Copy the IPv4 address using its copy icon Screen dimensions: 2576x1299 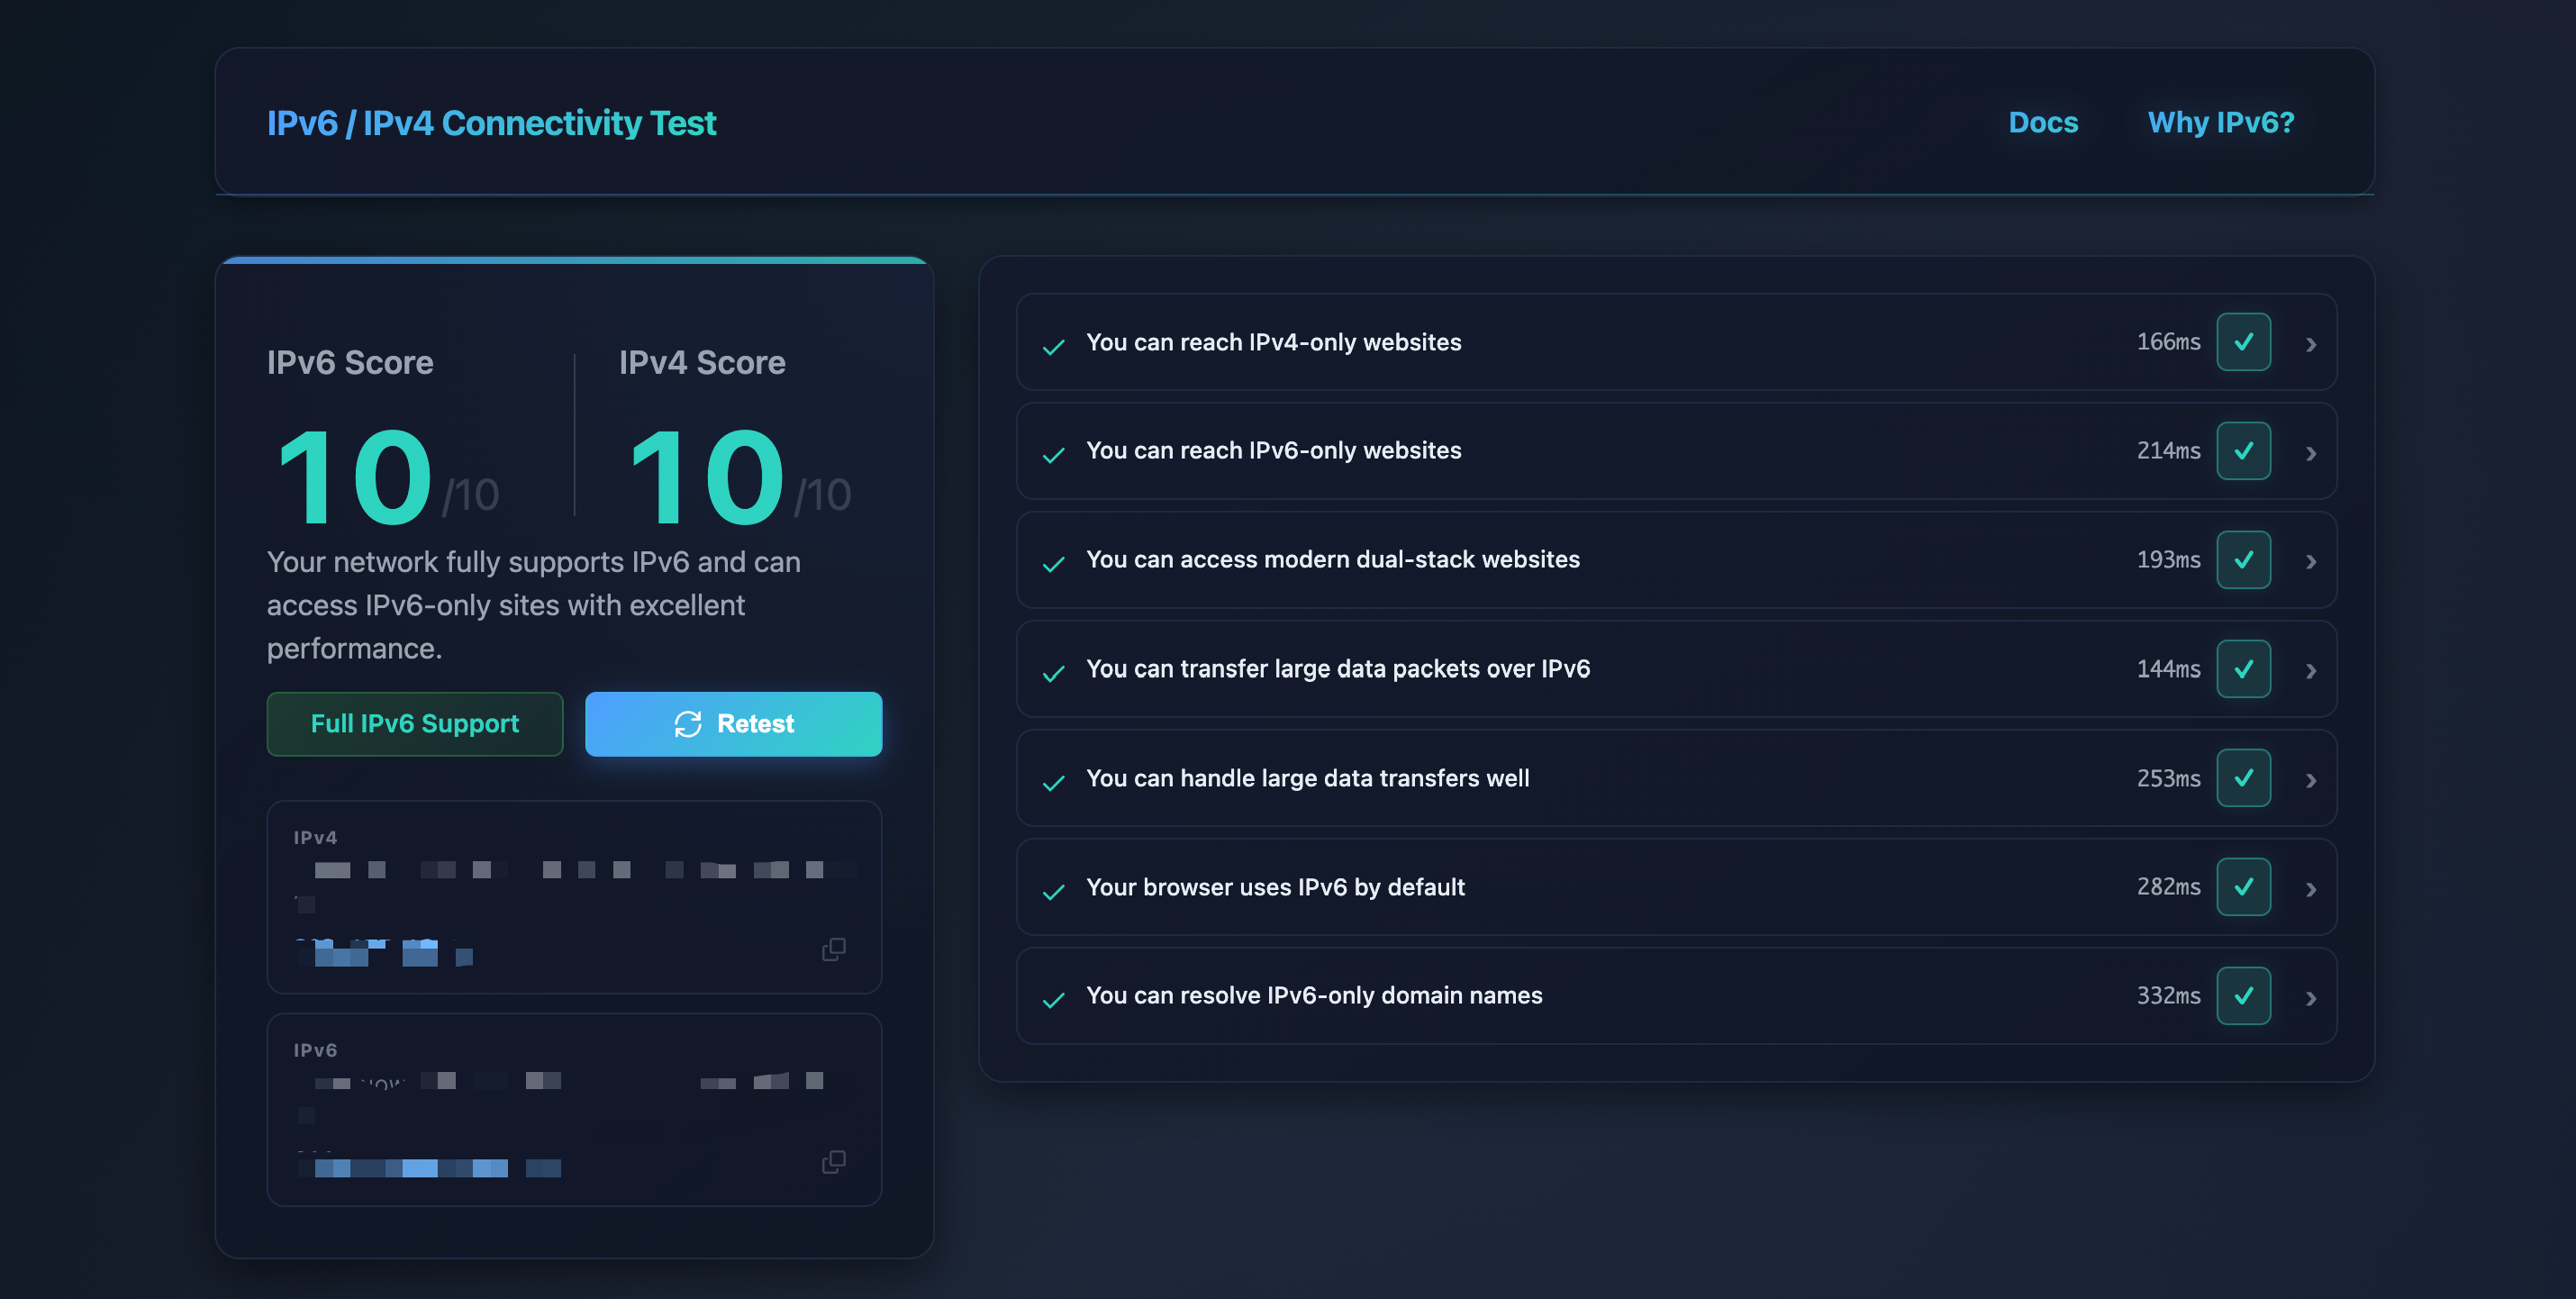[x=833, y=948]
